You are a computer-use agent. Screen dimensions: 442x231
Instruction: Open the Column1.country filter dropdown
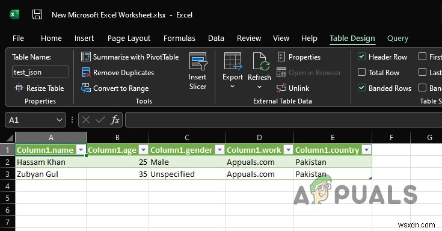pyautogui.click(x=366, y=150)
